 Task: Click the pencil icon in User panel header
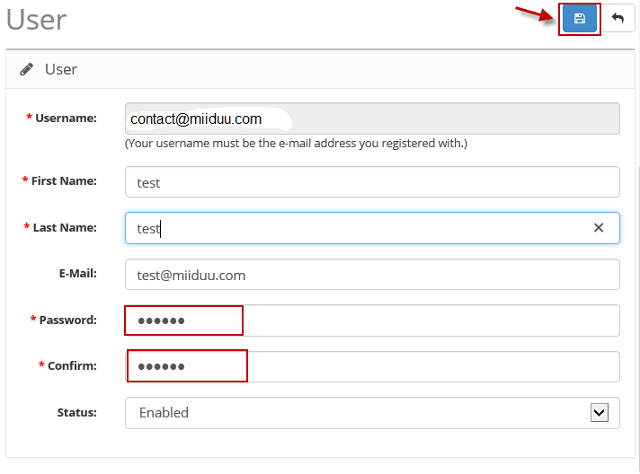[27, 70]
